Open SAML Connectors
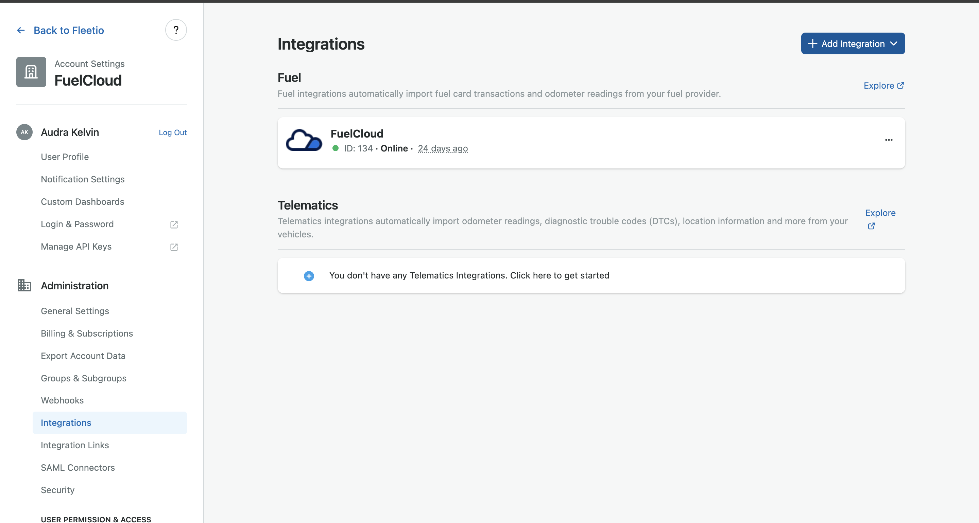979x523 pixels. [78, 468]
